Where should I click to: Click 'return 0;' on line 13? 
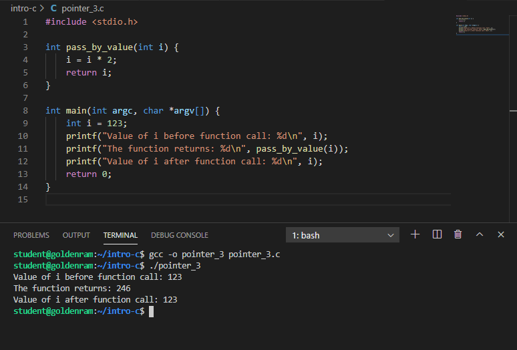coord(89,174)
